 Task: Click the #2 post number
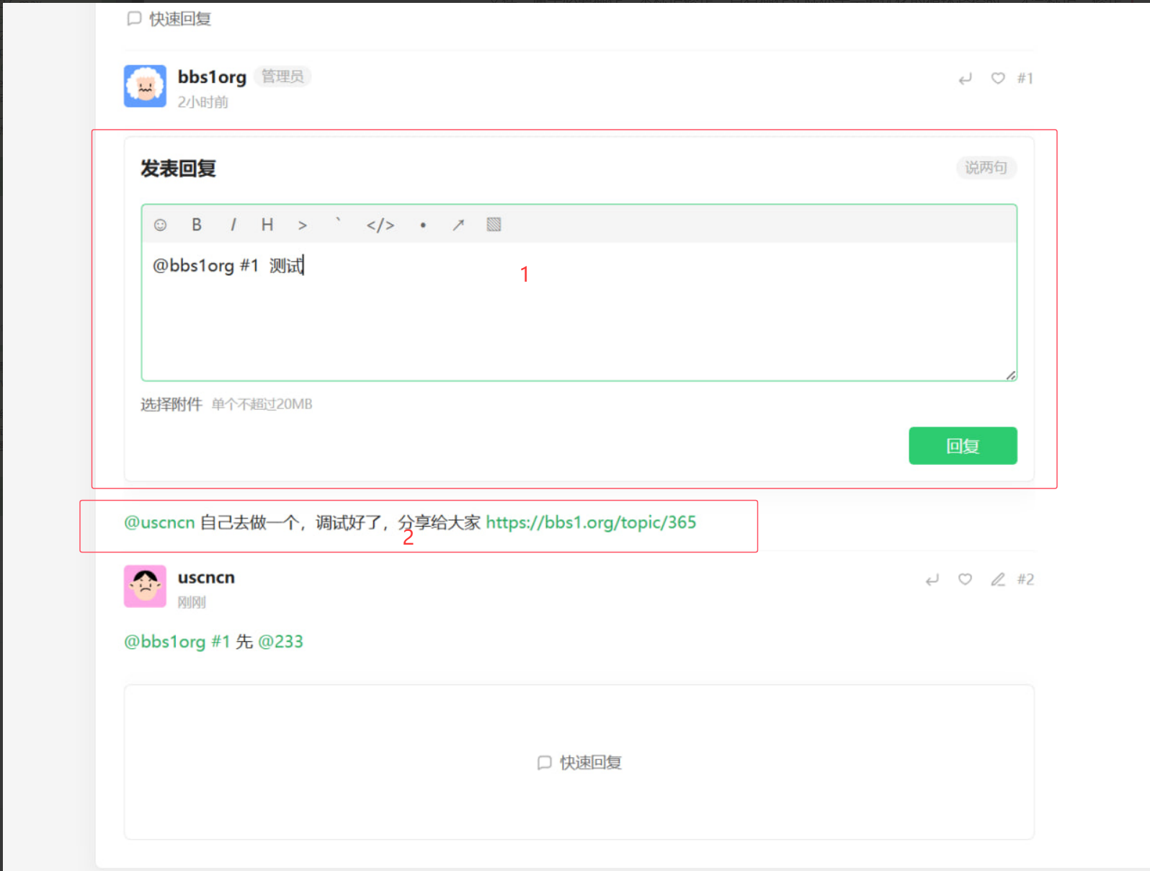pos(1025,579)
